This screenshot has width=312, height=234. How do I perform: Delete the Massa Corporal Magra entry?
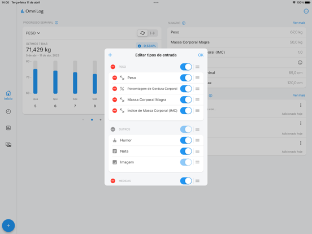(115, 99)
